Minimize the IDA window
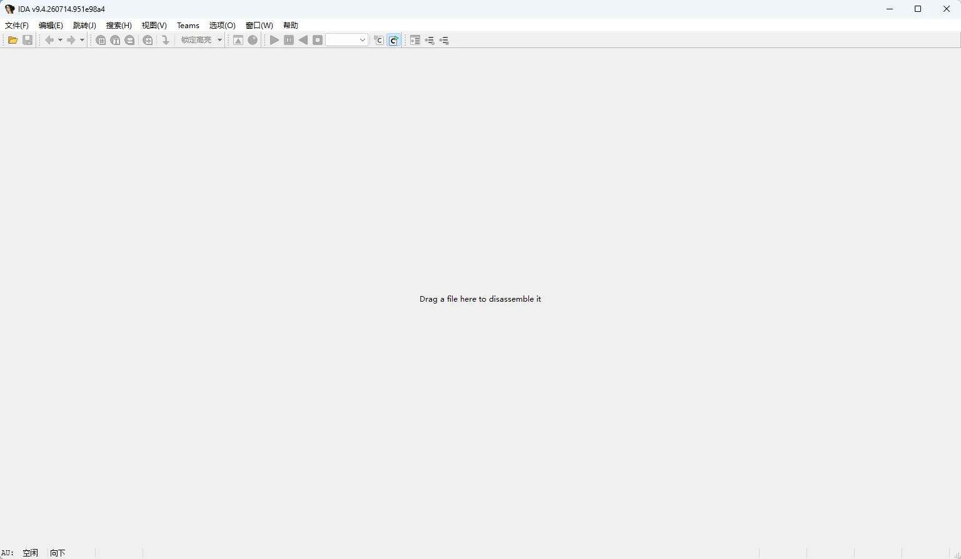 890,9
